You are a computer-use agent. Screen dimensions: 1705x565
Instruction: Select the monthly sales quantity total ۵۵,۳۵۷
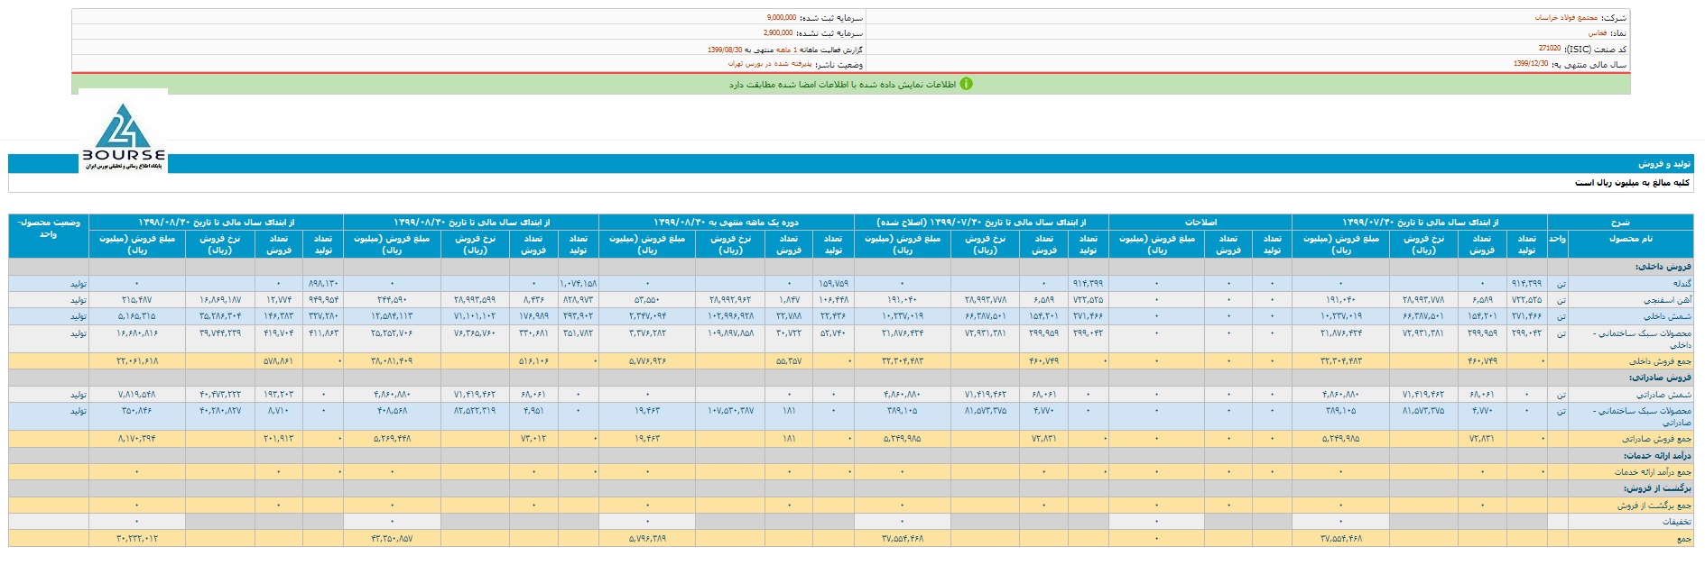click(x=789, y=361)
